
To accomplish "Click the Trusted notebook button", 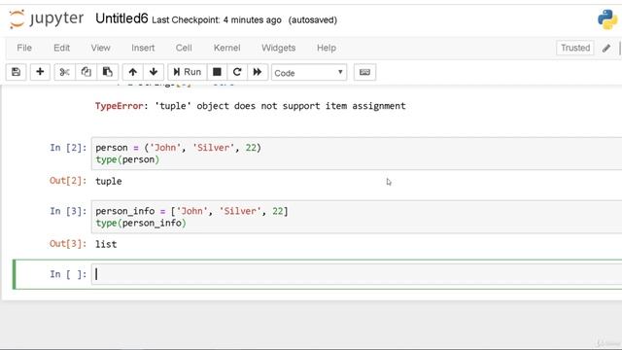I will [575, 48].
